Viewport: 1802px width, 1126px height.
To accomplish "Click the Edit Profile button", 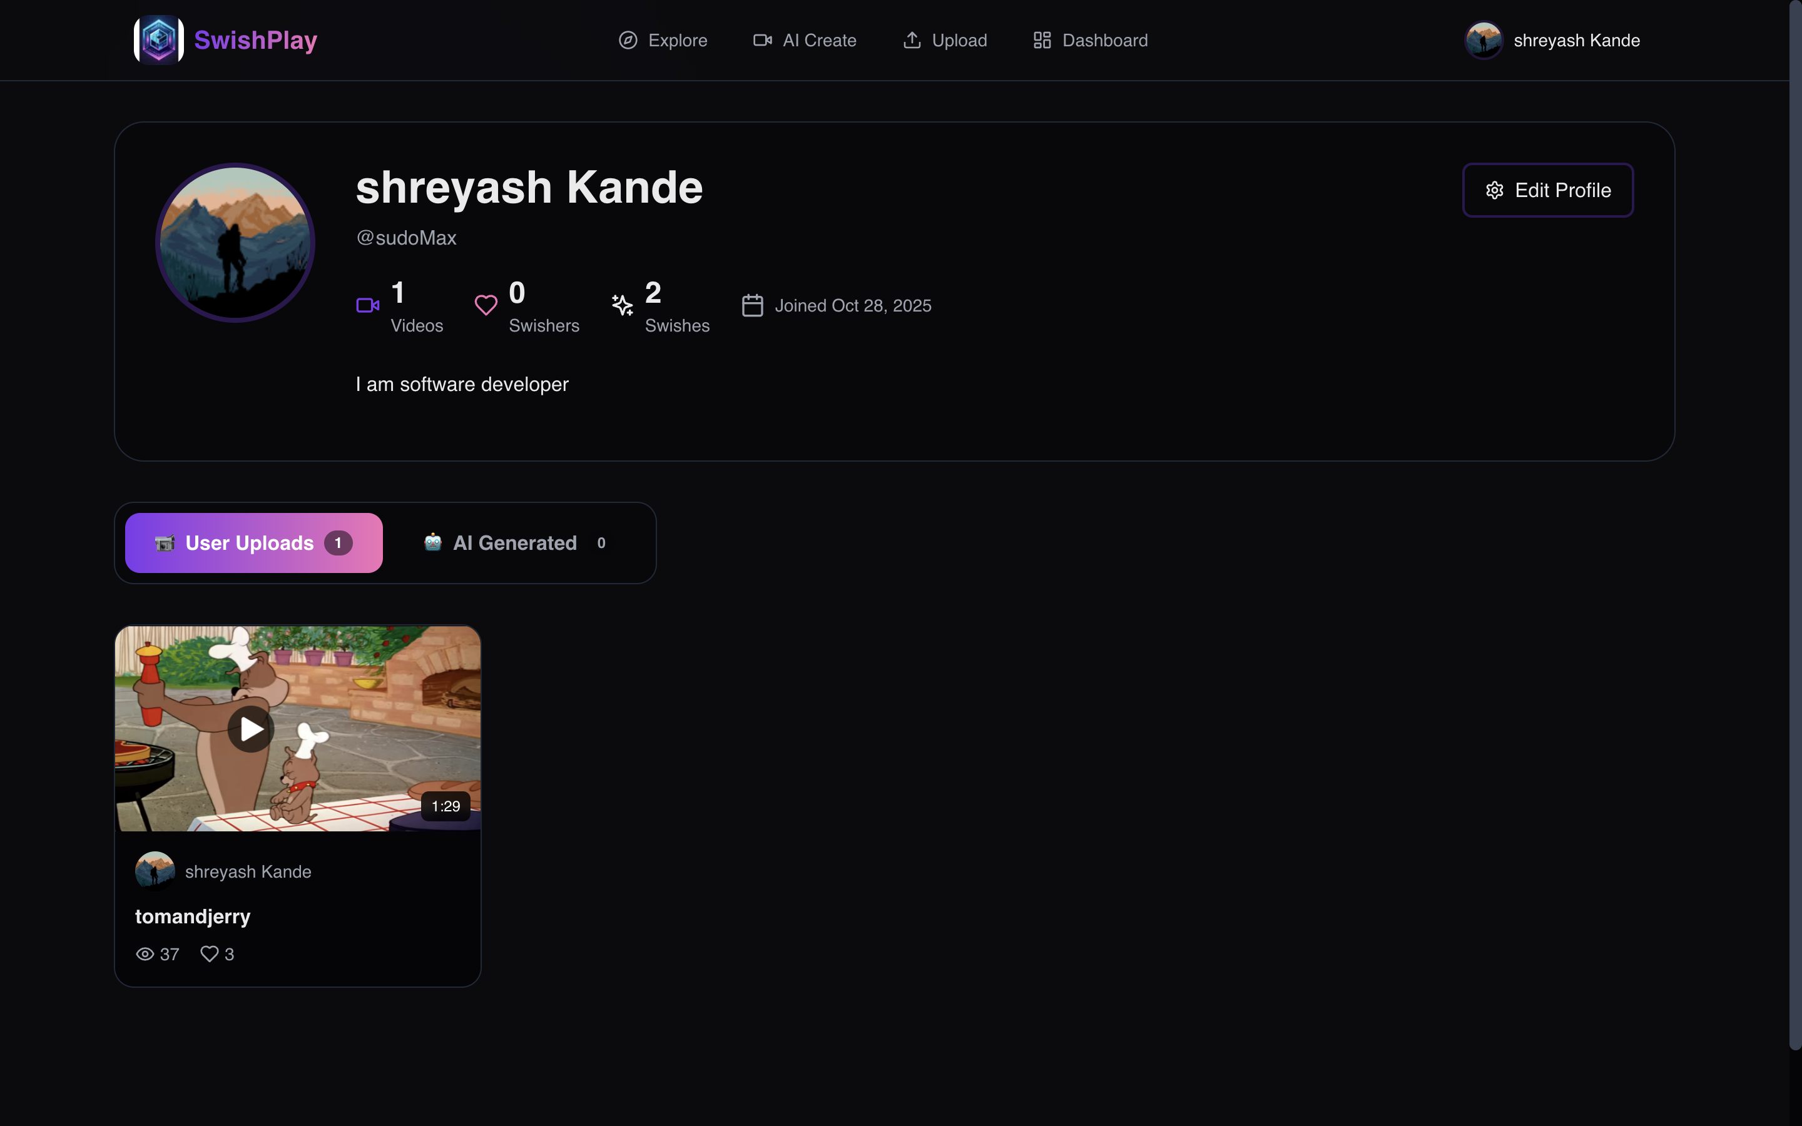I will click(x=1547, y=190).
